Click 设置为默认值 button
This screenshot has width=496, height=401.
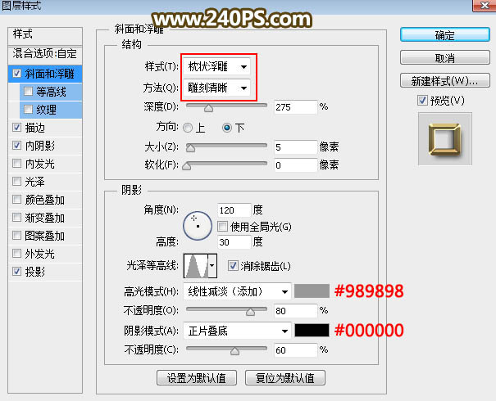197,377
